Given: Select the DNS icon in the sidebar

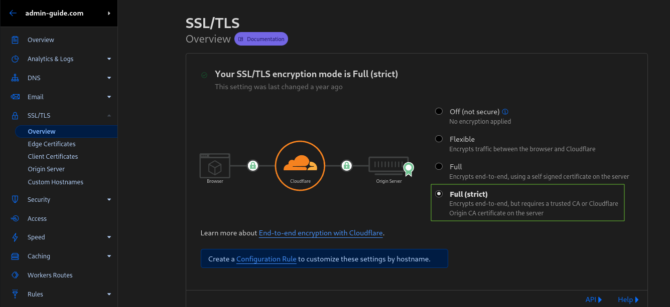Looking at the screenshot, I should (16, 78).
